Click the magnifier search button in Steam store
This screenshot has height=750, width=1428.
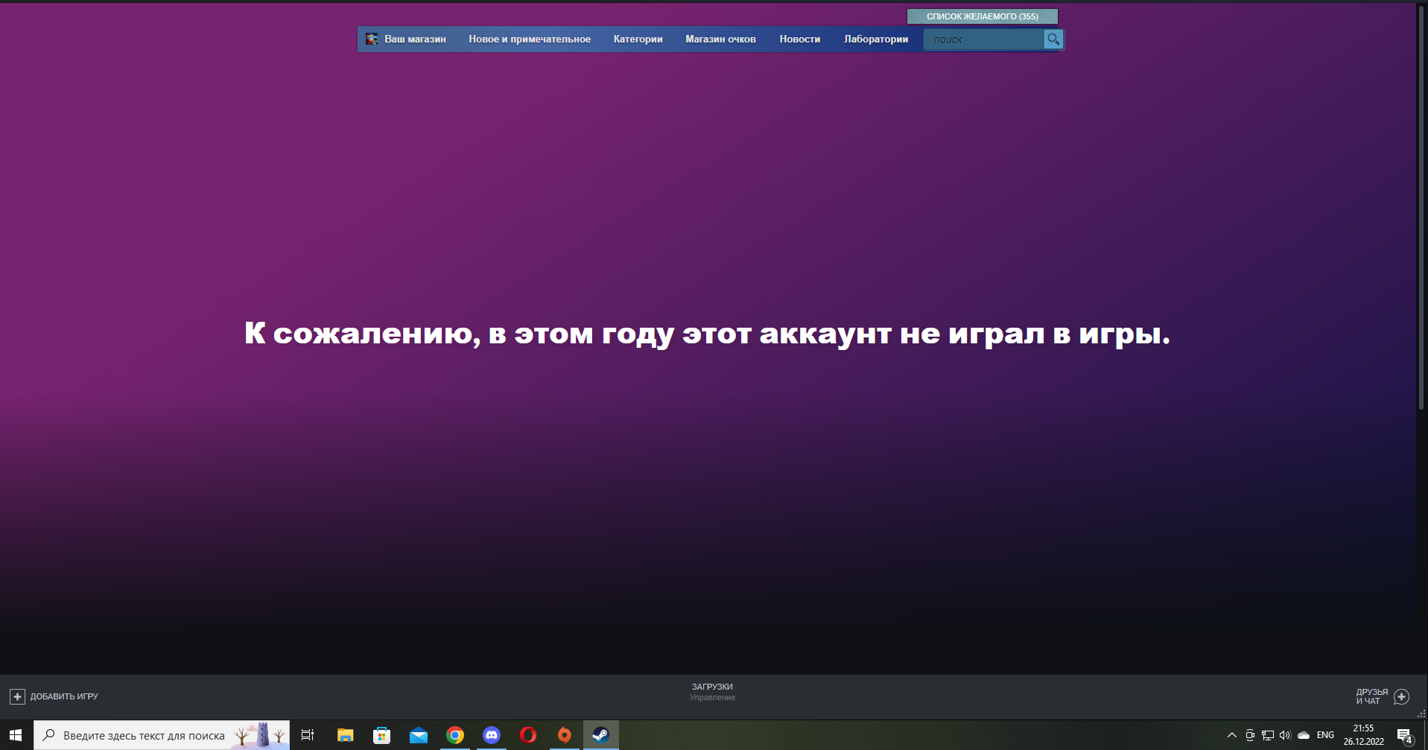(1053, 39)
